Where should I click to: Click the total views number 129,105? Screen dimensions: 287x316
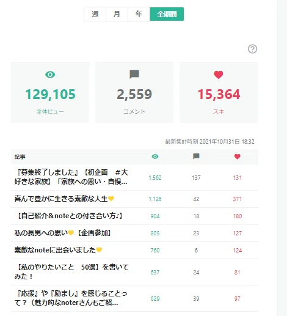click(50, 94)
